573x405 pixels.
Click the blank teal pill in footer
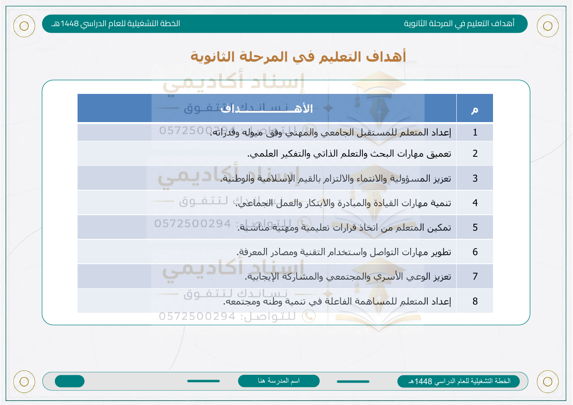[x=69, y=381]
